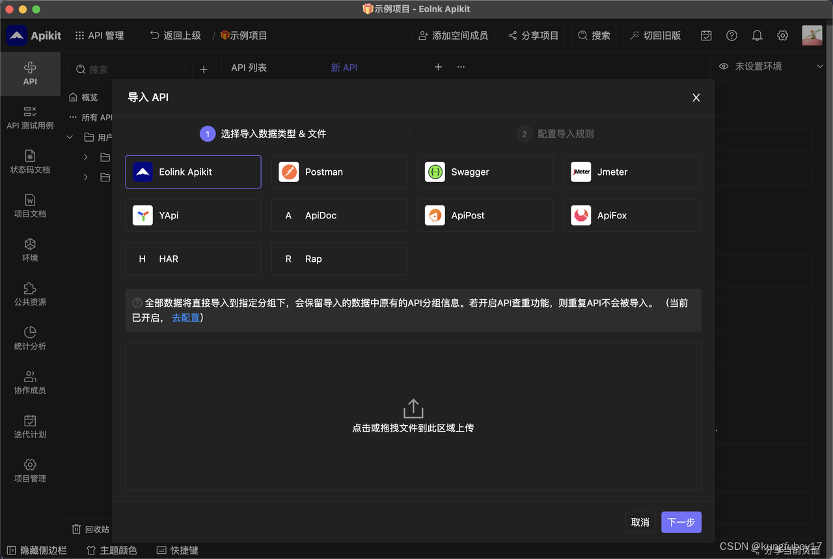The width and height of the screenshot is (833, 559).
Task: Choose Swagger import data type
Action: tap(485, 172)
